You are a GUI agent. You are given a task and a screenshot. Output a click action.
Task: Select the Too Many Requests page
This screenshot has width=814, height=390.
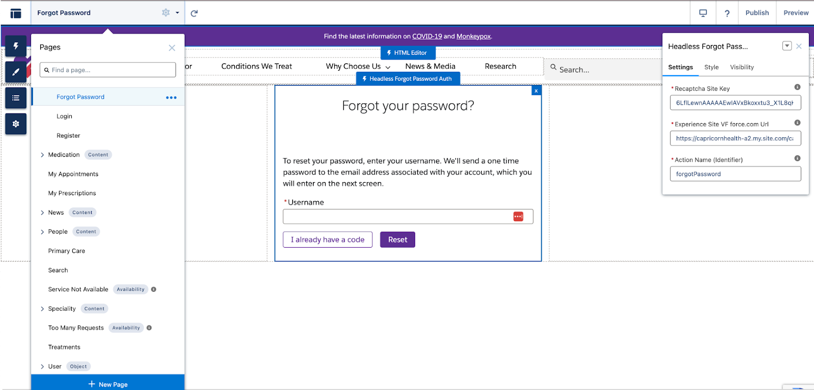coord(76,328)
